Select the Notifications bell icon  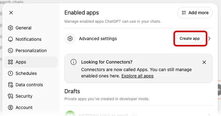click(10, 39)
